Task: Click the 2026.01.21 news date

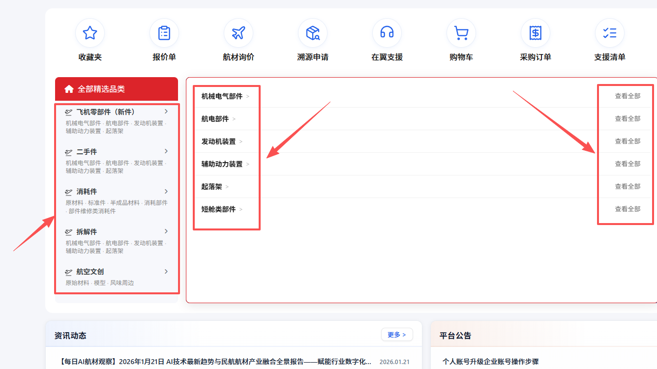Action: (x=394, y=362)
